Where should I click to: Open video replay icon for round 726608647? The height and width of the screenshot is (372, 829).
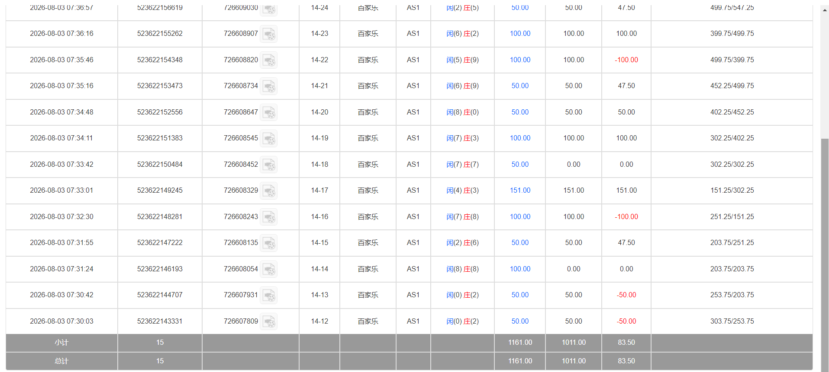coord(269,112)
